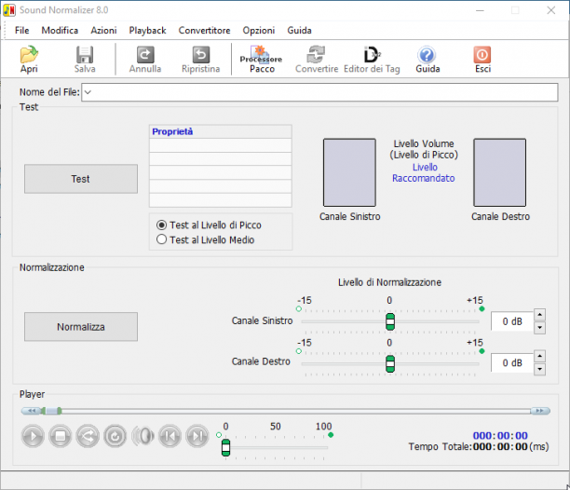The image size is (570, 490).
Task: Click the Canale Destro dB value field
Action: click(512, 362)
